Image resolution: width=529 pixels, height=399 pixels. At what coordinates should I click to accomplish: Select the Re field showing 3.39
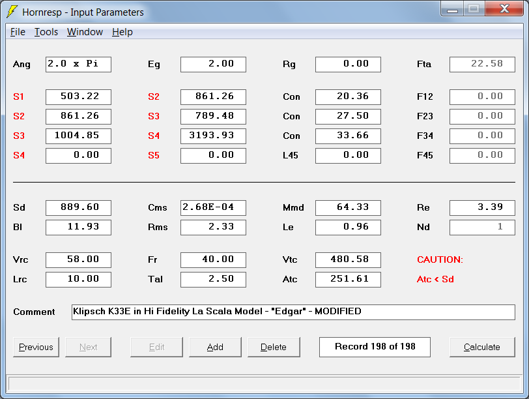click(x=482, y=207)
